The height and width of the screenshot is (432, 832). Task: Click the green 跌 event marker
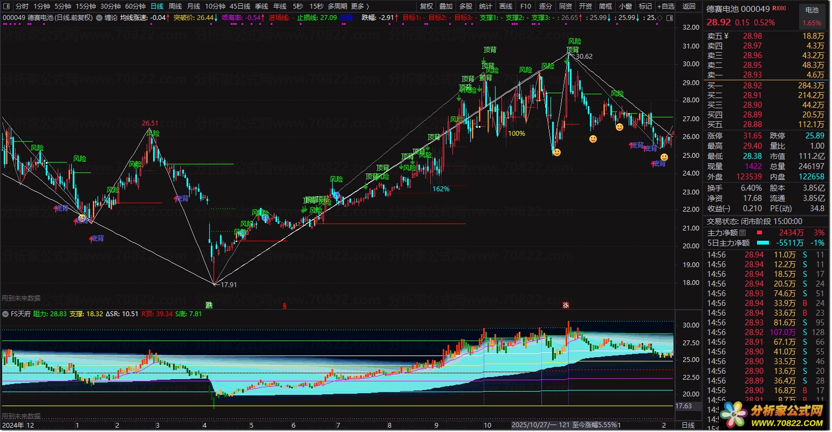point(209,305)
